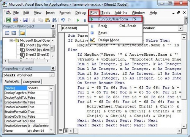Viewport: 190px width, 137px height.
Task: Click the Project tree horizontal scrollbar thumb
Action: pos(21,61)
